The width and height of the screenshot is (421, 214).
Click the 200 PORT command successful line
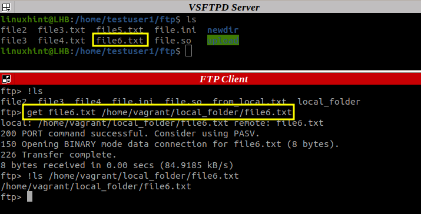(130, 133)
